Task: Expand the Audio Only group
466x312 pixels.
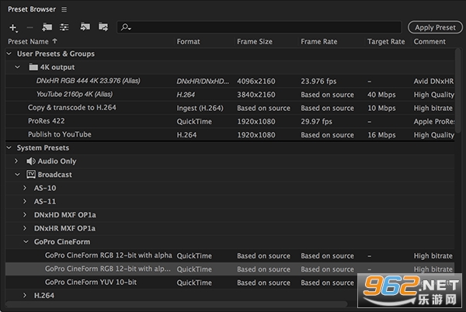Action: pyautogui.click(x=16, y=161)
